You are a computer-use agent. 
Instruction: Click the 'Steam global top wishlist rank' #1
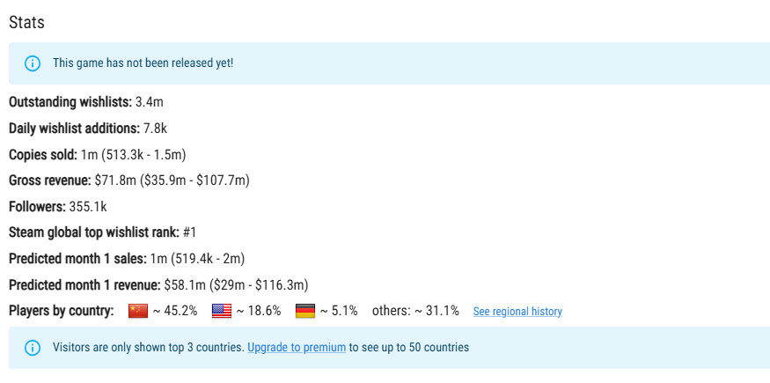tap(189, 232)
